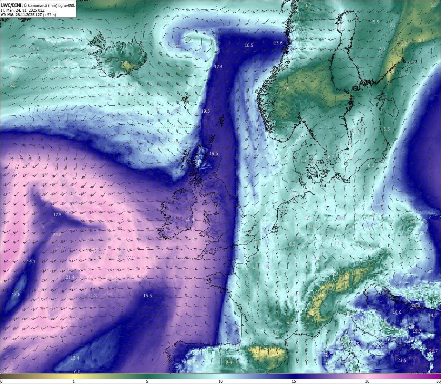
Task: Click the map value "6.6" over Denmark
Action: 304,160
